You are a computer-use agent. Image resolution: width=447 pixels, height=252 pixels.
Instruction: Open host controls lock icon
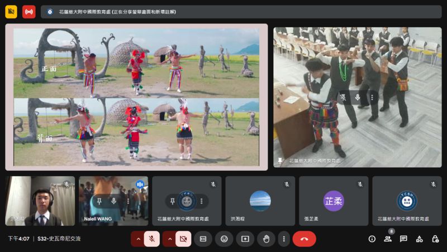[435, 239]
